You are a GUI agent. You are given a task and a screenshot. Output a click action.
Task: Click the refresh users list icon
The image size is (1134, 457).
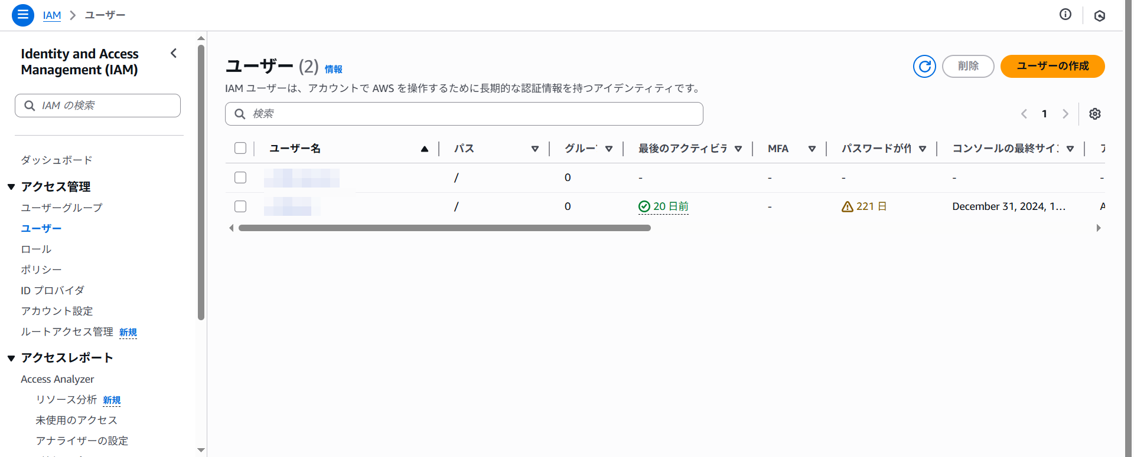point(924,66)
